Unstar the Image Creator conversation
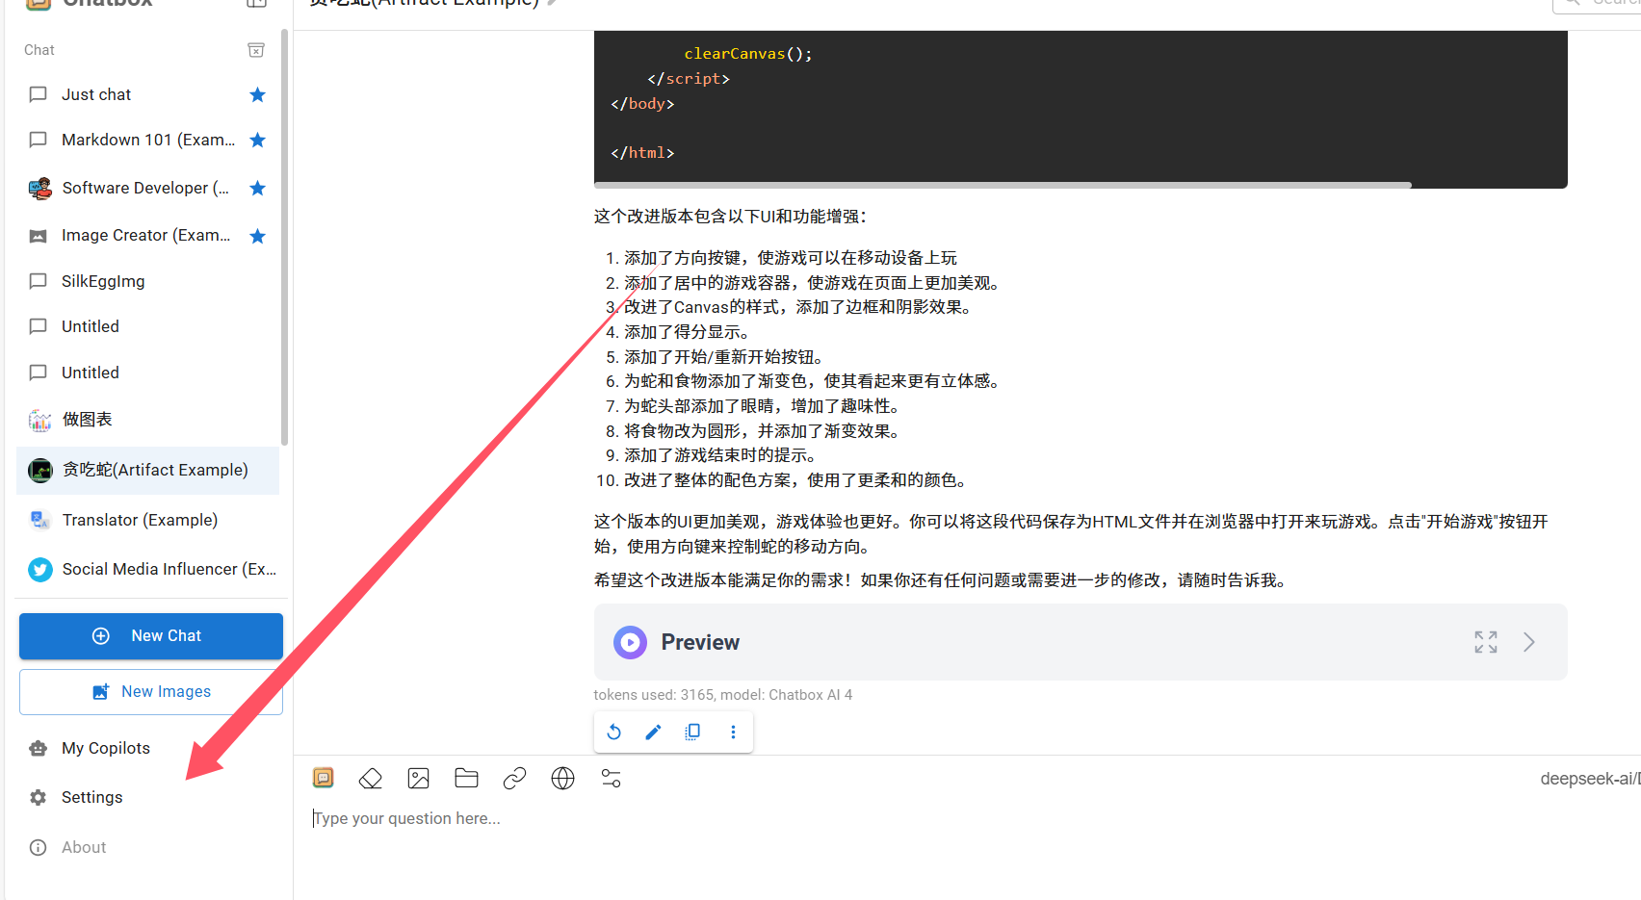 pyautogui.click(x=257, y=236)
